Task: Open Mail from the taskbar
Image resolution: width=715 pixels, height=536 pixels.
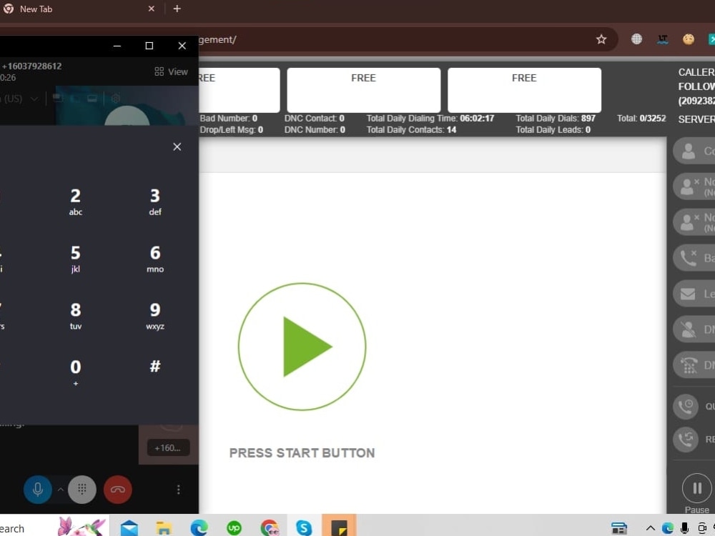Action: coord(129,528)
